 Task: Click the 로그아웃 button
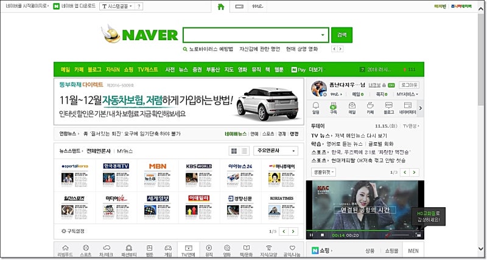click(x=408, y=85)
